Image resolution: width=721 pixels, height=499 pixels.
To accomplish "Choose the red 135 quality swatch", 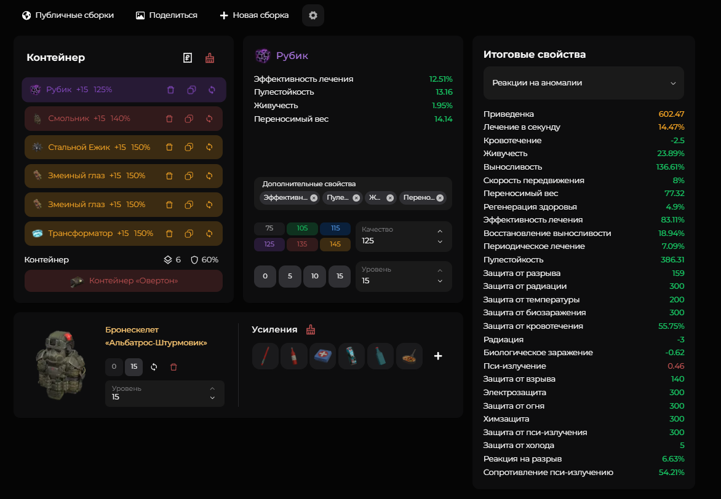I will point(302,244).
